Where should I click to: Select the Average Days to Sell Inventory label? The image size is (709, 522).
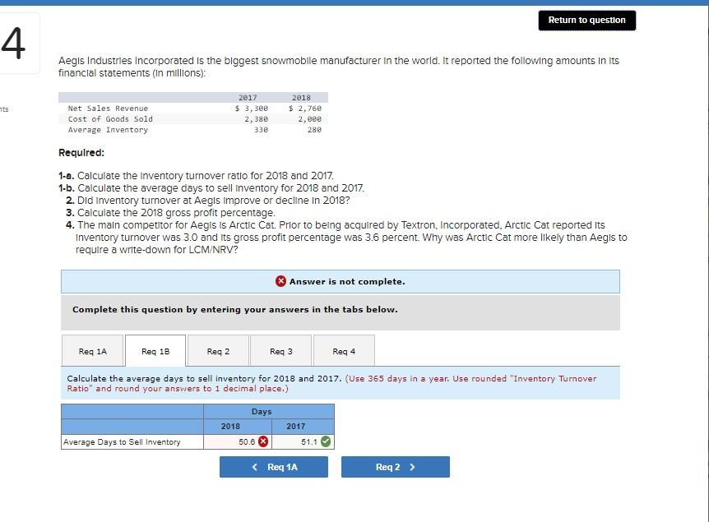click(x=122, y=442)
